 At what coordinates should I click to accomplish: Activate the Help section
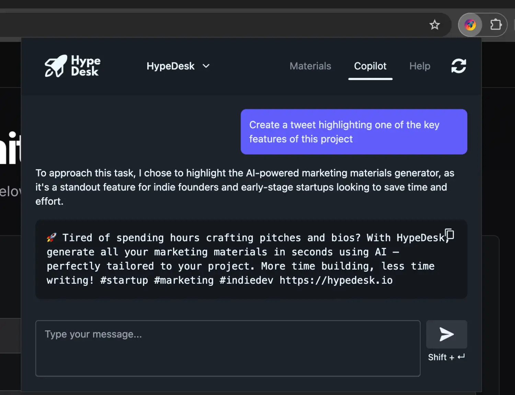(420, 66)
